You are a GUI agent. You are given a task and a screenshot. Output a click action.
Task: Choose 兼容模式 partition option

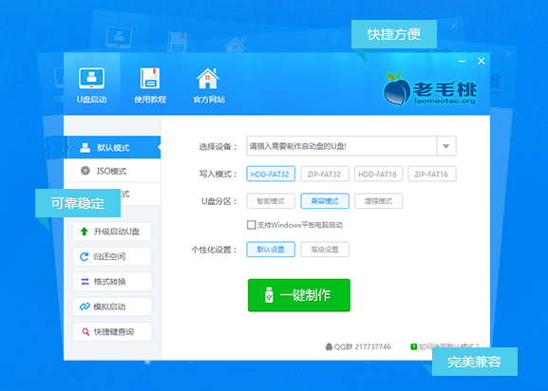[x=324, y=201]
